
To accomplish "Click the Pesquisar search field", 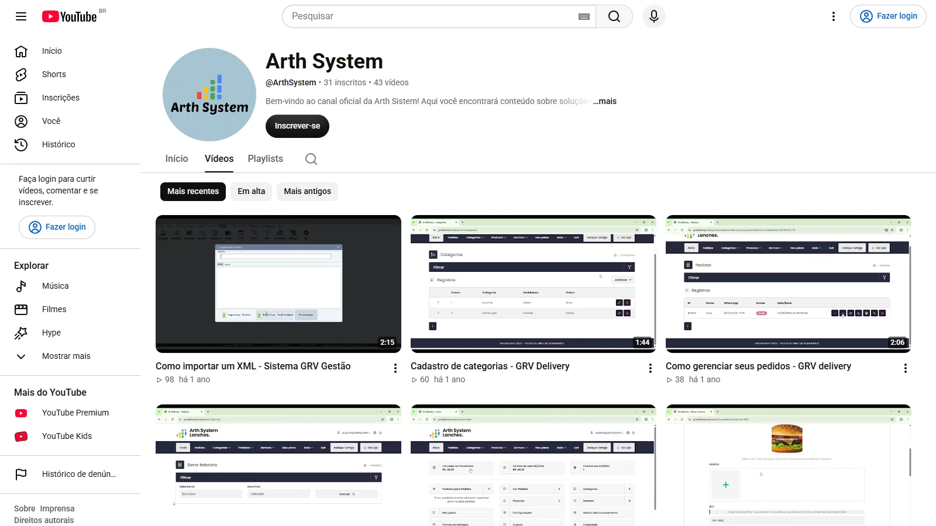I will click(433, 16).
